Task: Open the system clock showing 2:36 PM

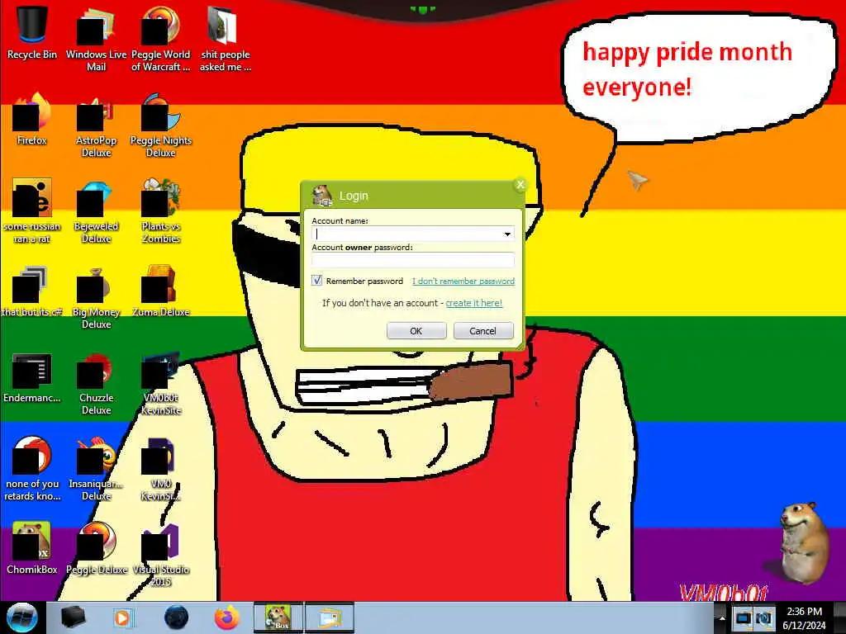Action: click(804, 618)
